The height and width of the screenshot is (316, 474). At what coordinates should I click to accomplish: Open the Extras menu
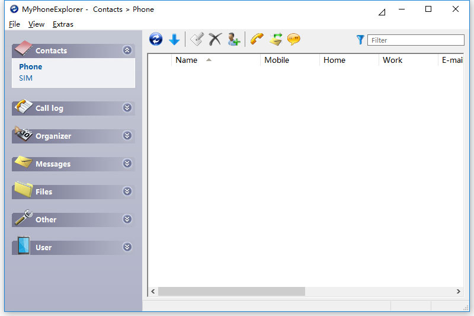point(63,24)
